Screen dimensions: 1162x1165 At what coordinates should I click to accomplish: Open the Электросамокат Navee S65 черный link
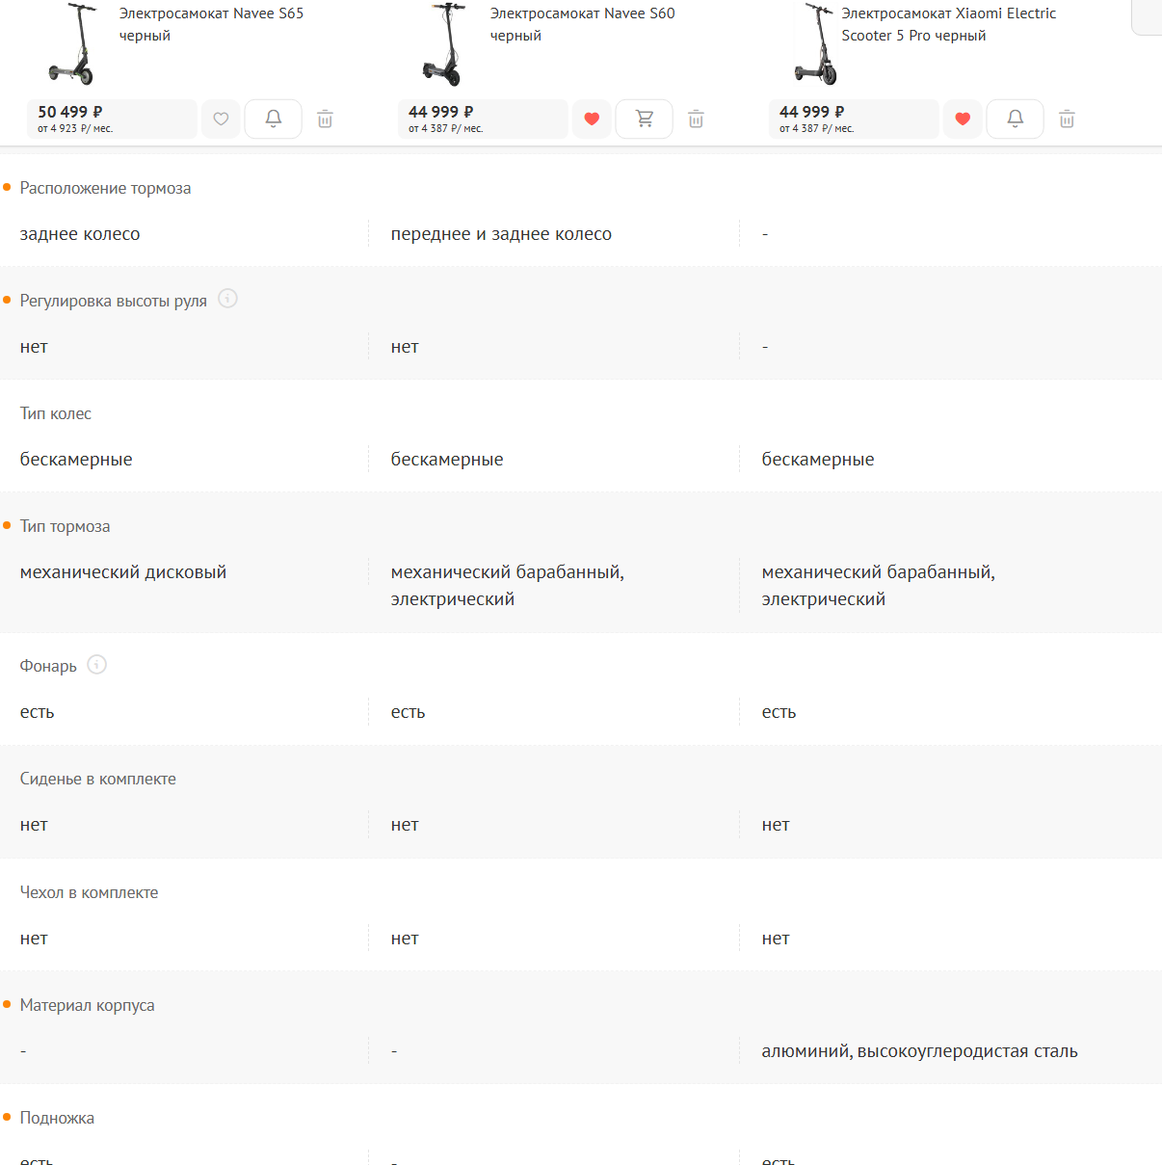coord(211,24)
